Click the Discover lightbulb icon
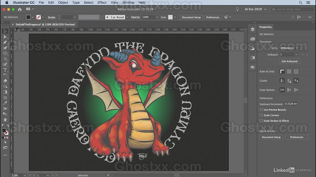The width and height of the screenshot is (316, 177). point(237,9)
